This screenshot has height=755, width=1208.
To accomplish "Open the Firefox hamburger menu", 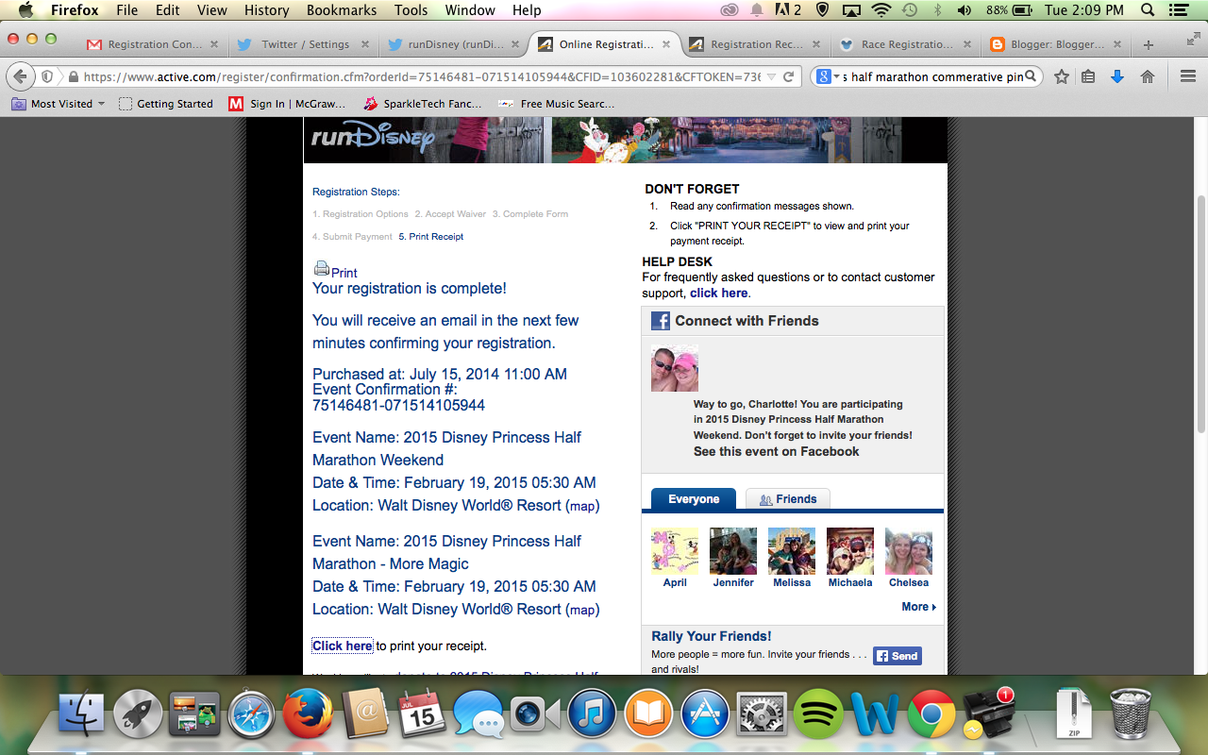I will (x=1188, y=76).
